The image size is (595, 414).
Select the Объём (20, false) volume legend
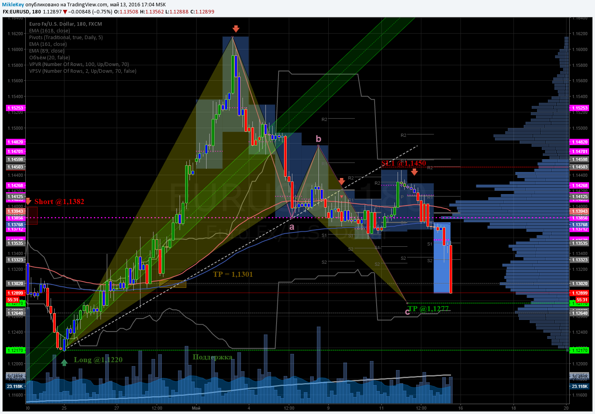point(49,57)
